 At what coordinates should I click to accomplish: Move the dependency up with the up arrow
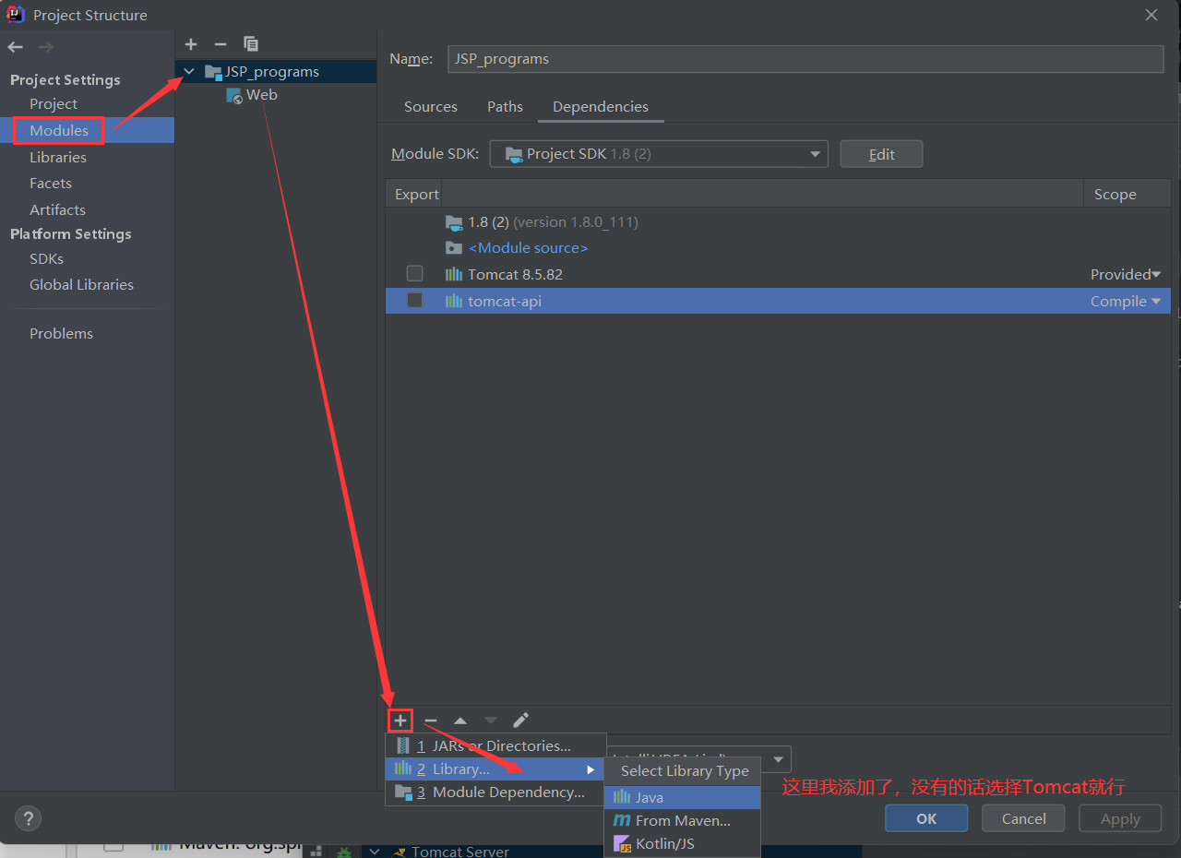click(x=460, y=721)
